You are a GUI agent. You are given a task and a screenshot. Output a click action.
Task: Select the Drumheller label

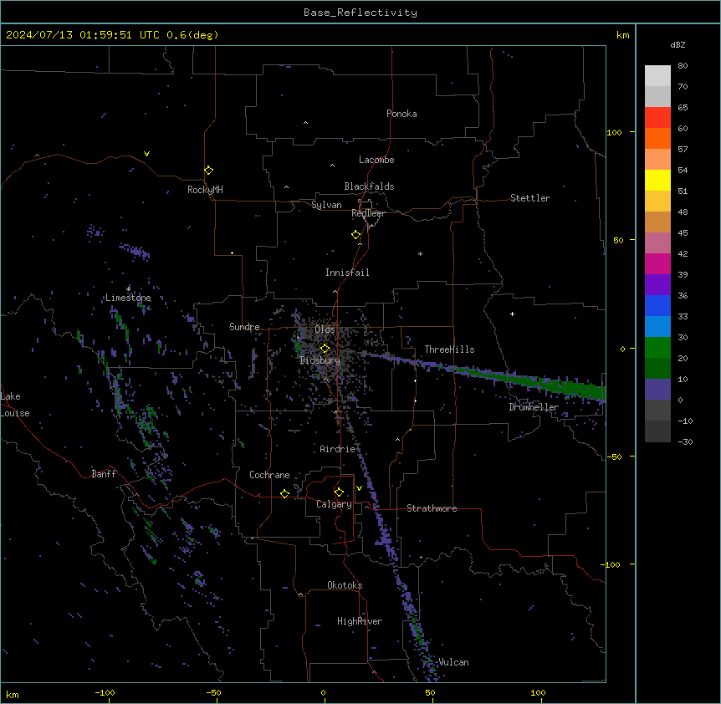click(x=534, y=407)
